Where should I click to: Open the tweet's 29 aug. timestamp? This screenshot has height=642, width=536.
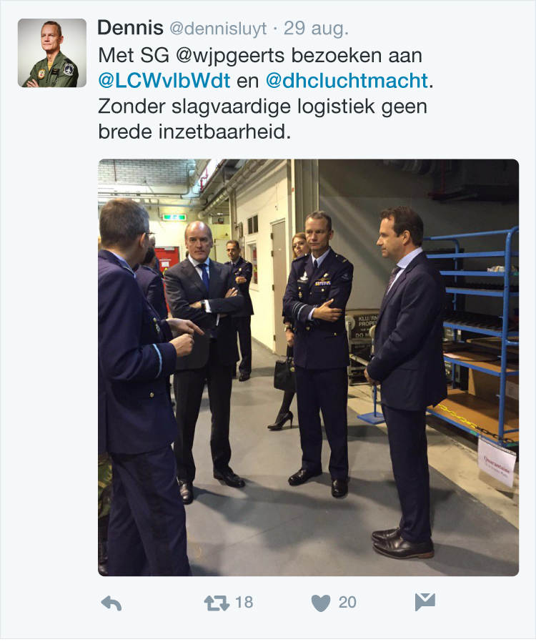click(316, 29)
